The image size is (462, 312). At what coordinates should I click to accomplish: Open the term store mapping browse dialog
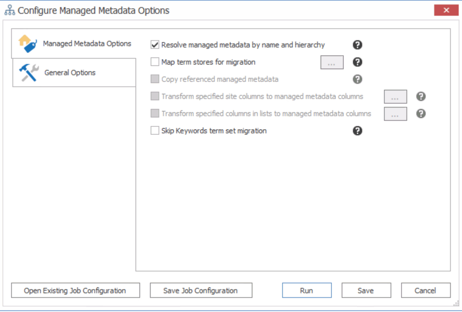pos(332,62)
